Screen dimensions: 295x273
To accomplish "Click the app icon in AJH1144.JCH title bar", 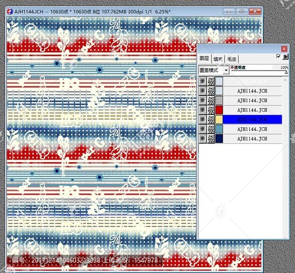I will pos(10,11).
